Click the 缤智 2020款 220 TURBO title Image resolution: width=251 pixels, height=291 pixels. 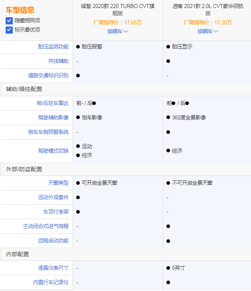(x=118, y=10)
